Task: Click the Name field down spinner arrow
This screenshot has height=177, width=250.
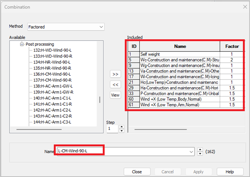Action: click(200, 153)
